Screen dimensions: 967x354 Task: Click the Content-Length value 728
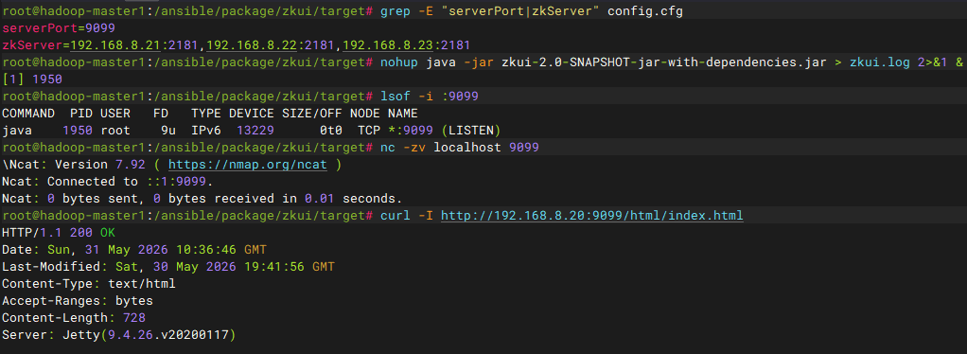click(133, 318)
